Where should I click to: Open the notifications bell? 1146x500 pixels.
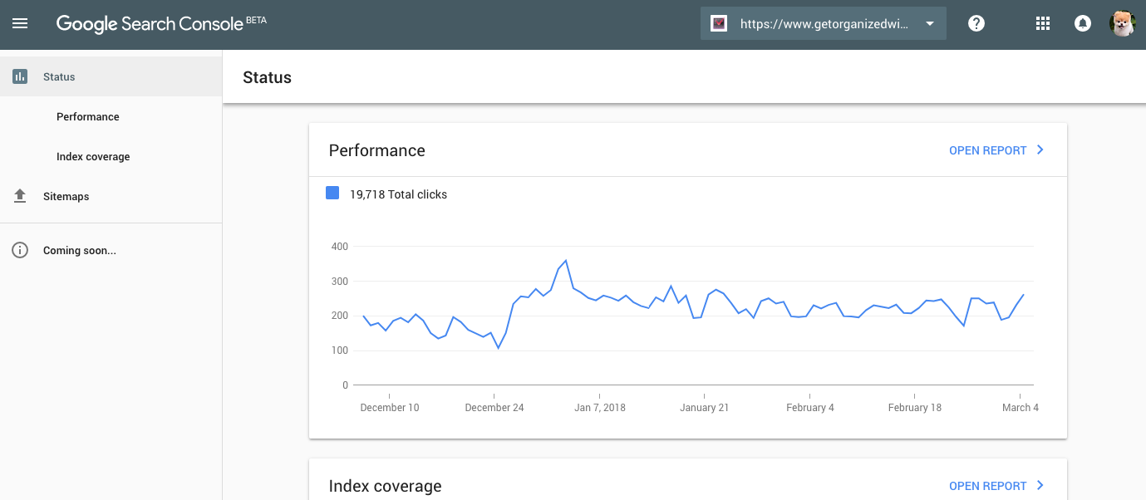tap(1082, 23)
